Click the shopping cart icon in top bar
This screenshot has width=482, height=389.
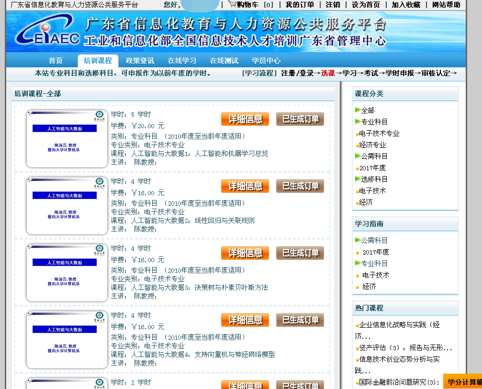point(232,4)
